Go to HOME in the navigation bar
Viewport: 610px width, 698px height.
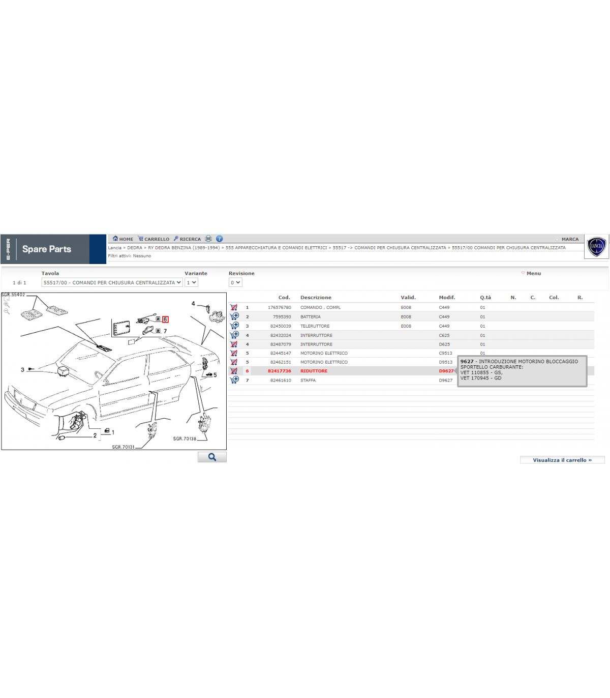point(123,239)
